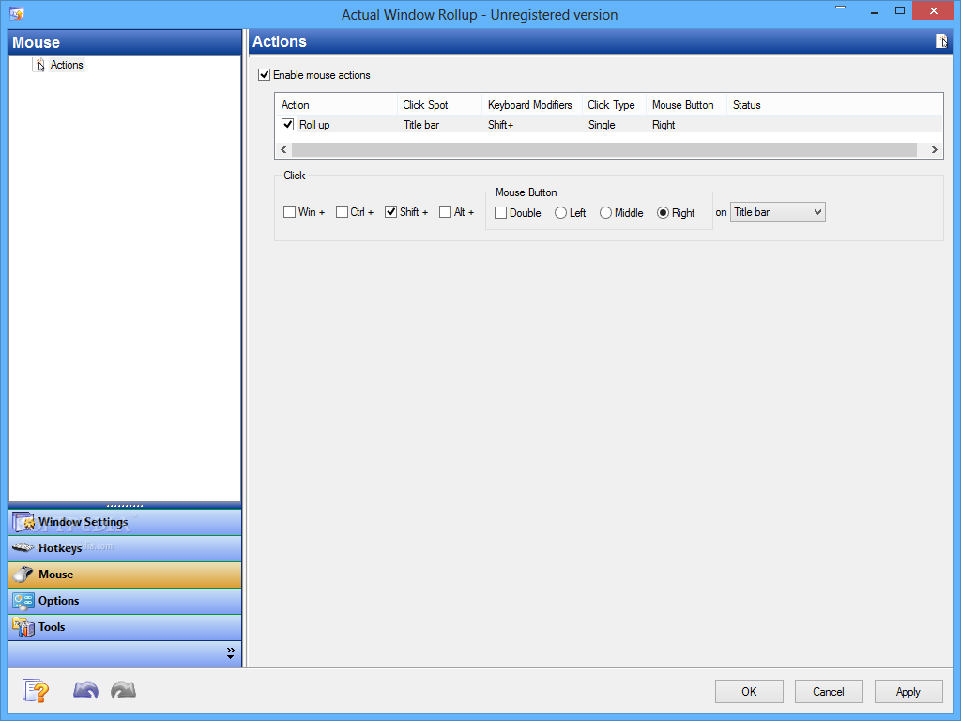The width and height of the screenshot is (961, 721).
Task: Click the Apply button
Action: coord(908,692)
